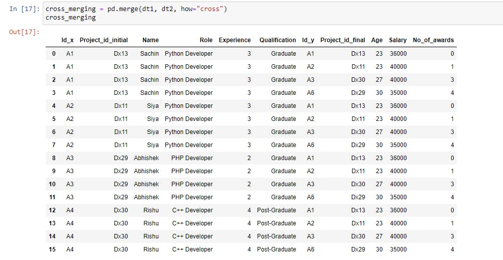Click the Project_id_initial column header
Viewport: 503px width, 260px height.
click(x=104, y=40)
